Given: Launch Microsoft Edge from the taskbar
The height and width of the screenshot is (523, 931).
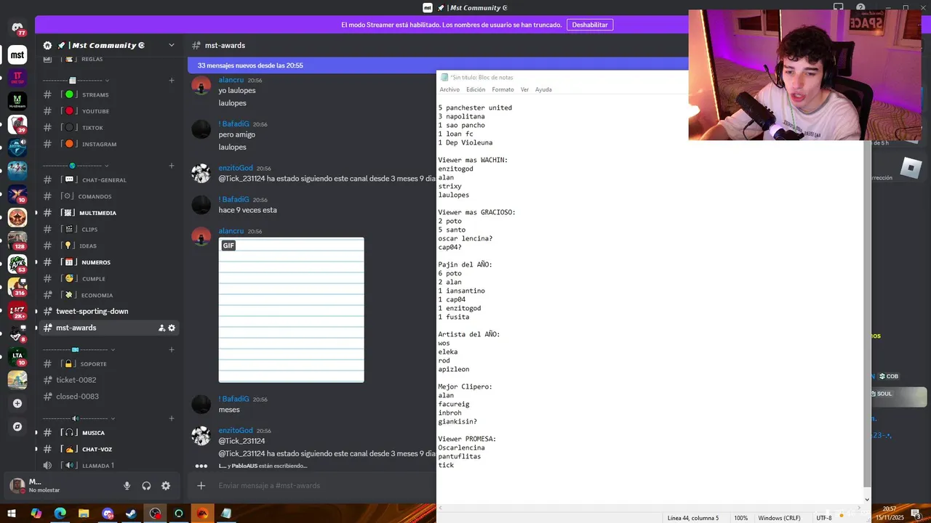Looking at the screenshot, I should click(x=60, y=514).
